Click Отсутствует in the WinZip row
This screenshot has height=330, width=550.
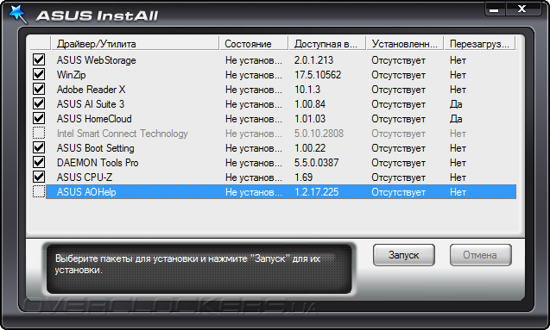(399, 75)
